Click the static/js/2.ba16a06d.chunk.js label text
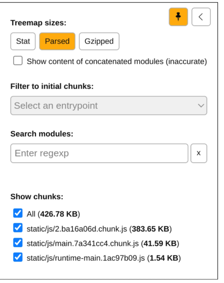The image size is (224, 283). click(77, 229)
